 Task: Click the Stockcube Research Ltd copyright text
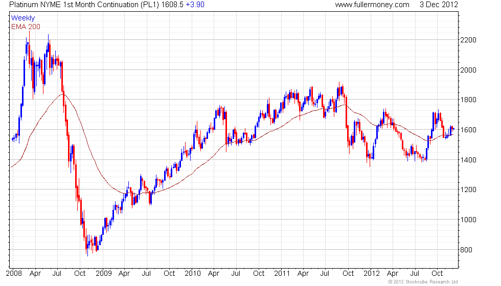423,282
